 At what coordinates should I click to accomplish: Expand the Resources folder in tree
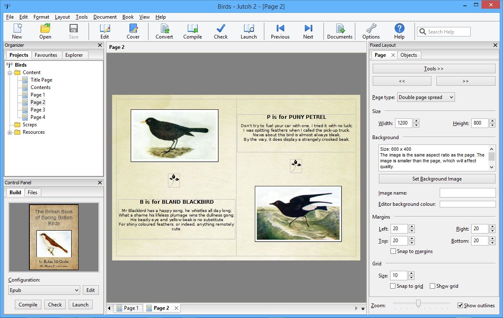(10, 132)
